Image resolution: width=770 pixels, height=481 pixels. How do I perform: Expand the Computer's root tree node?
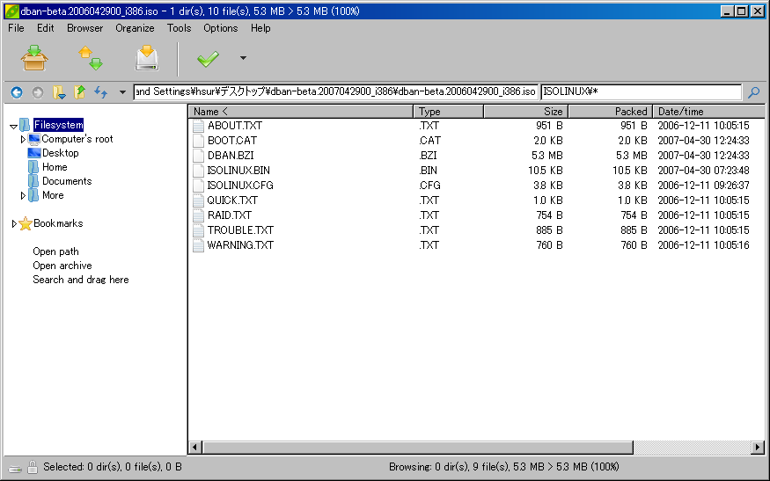pos(23,139)
